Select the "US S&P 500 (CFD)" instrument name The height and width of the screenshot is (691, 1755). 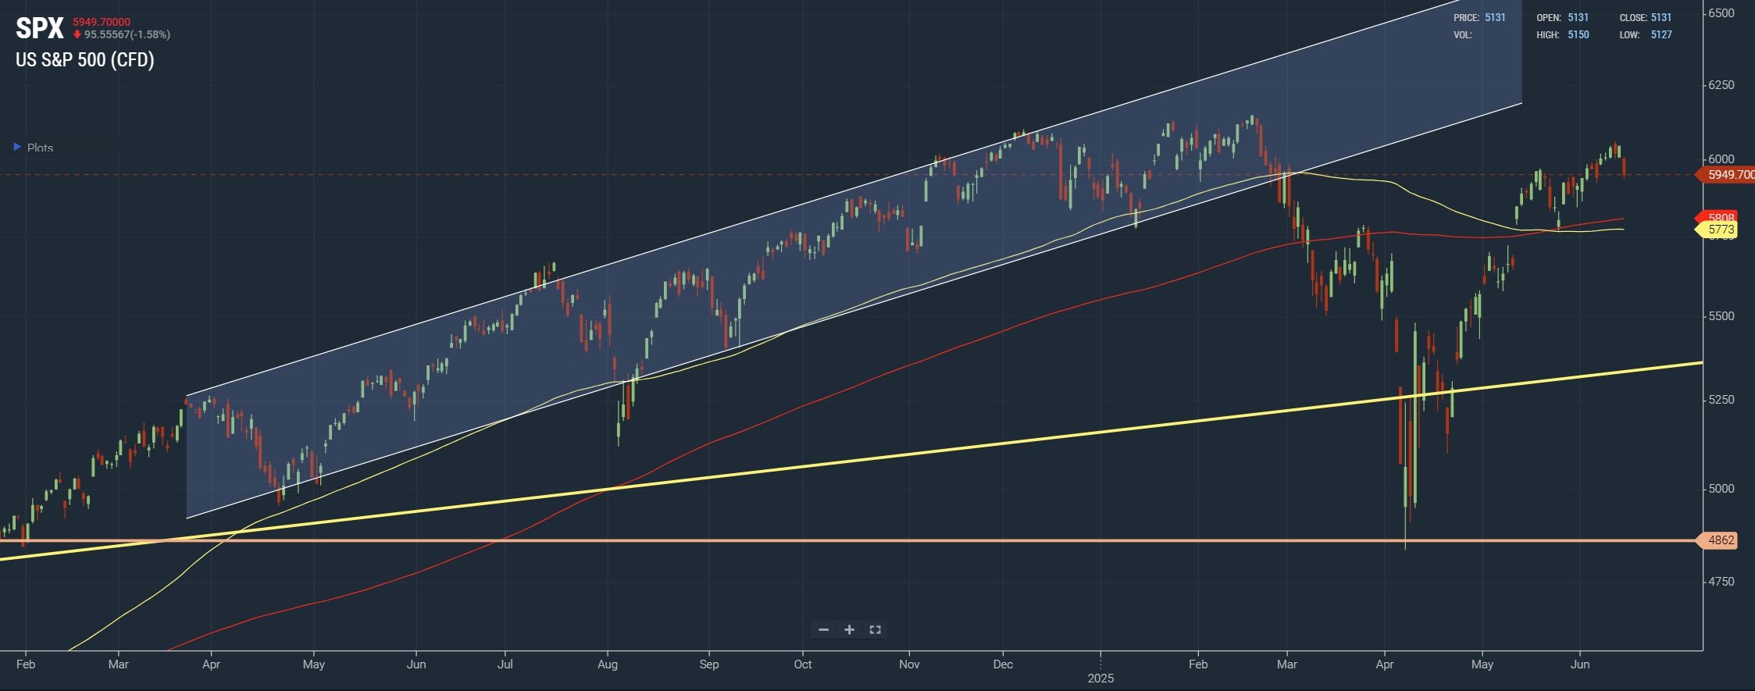click(85, 60)
